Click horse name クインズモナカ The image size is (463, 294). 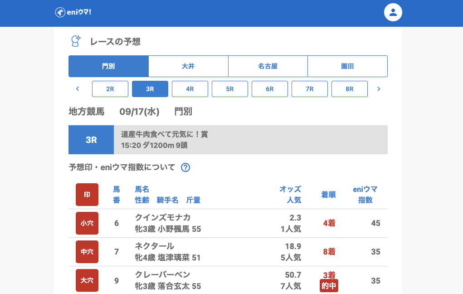coord(163,217)
